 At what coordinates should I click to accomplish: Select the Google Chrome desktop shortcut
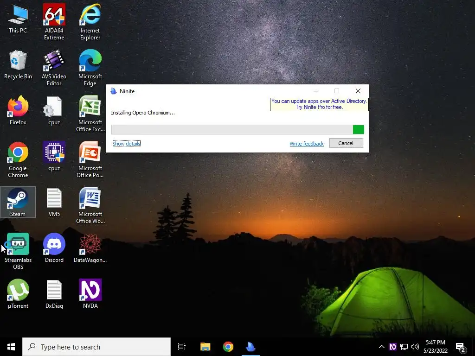[18, 160]
